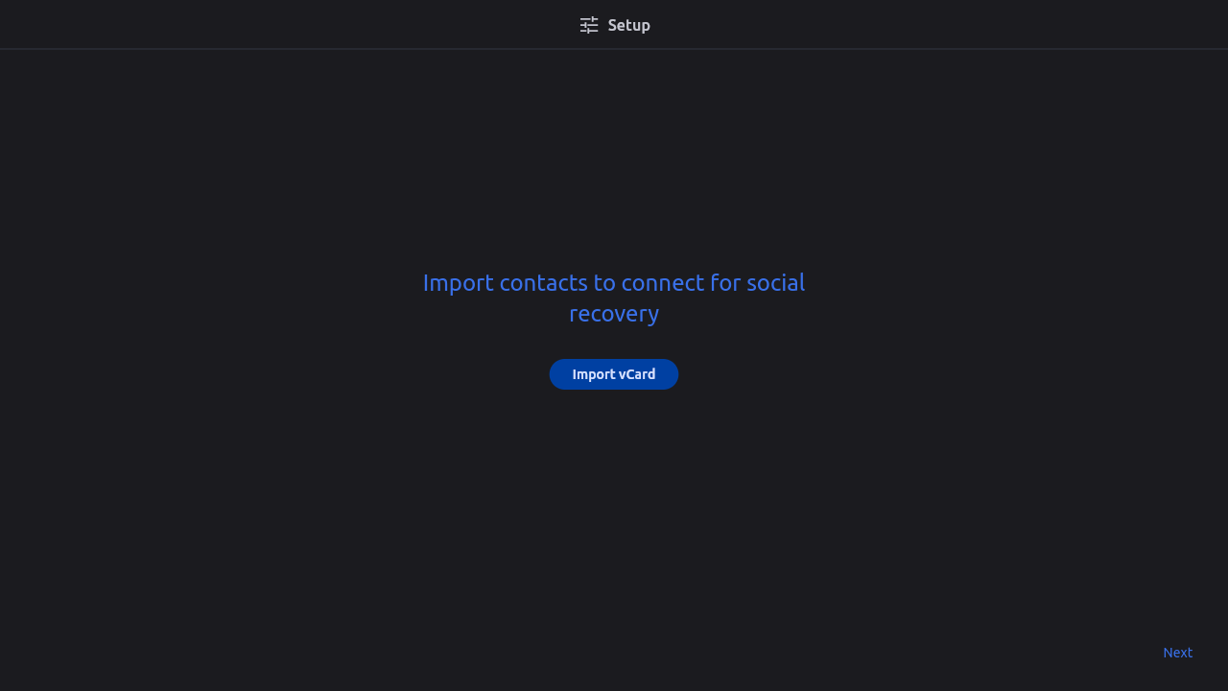Click 'Import contacts' at start of heading
This screenshot has width=1228, height=691.
[x=505, y=283]
